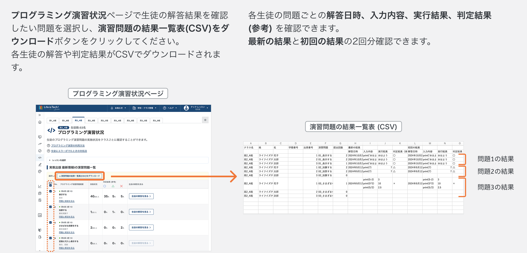The width and height of the screenshot is (527, 253).
Task: Click the user avatar icon in header
Action: click(186, 108)
